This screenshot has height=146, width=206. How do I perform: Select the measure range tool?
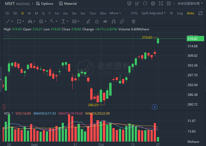coord(63,21)
